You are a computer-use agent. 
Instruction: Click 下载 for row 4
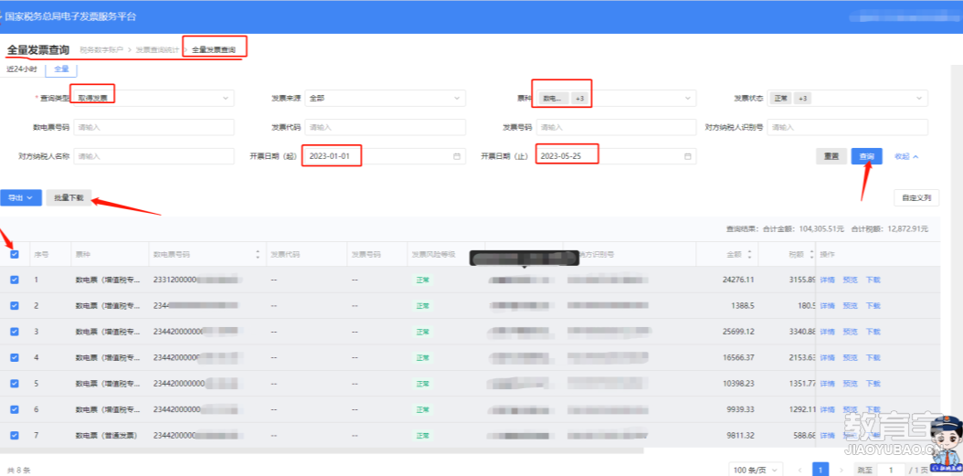tap(873, 357)
